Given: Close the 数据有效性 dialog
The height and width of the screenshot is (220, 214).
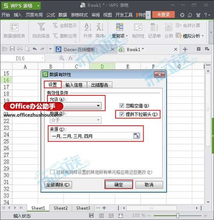Looking at the screenshot, I should tap(160, 74).
